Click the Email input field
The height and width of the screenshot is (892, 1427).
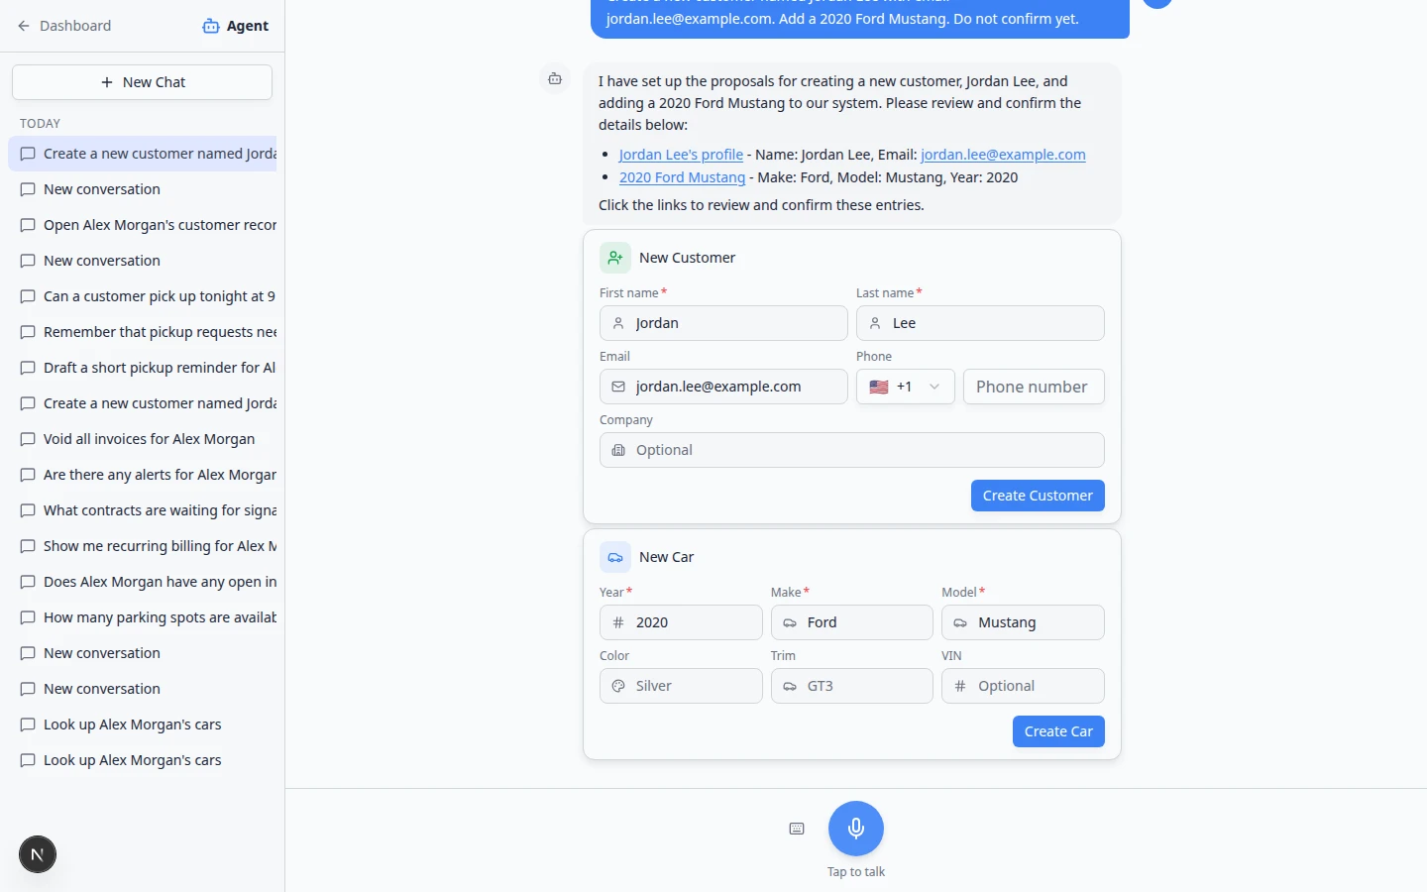coord(723,387)
